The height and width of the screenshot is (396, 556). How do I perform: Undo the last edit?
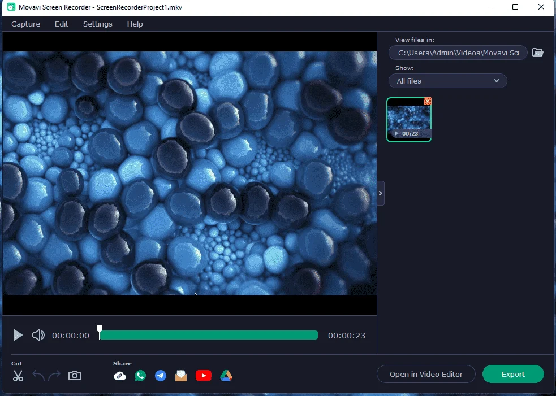point(38,376)
